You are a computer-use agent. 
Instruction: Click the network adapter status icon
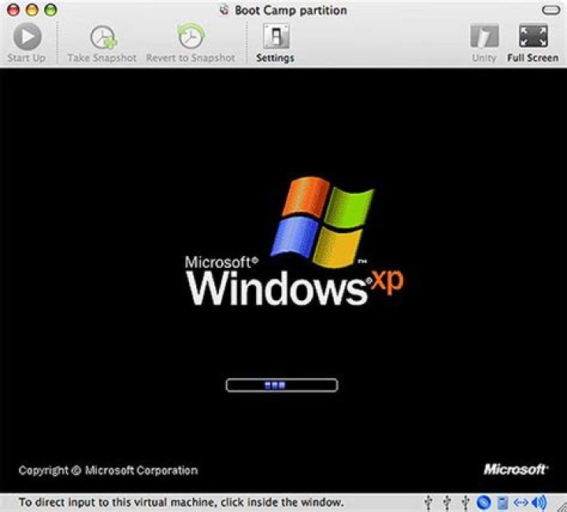pyautogui.click(x=521, y=503)
